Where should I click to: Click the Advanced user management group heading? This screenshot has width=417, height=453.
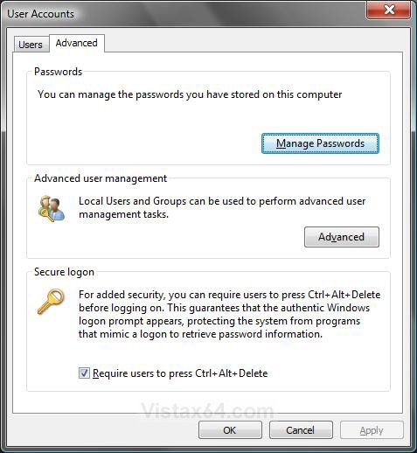[x=101, y=178]
